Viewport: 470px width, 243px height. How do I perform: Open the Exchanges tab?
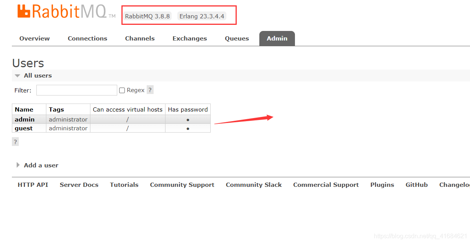click(x=190, y=38)
